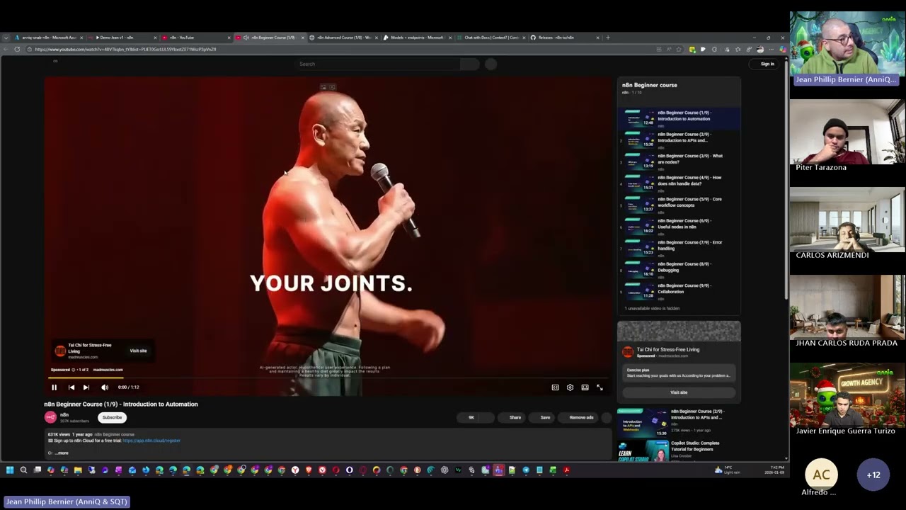Select Piter Tarazona's video tile
The image size is (906, 510).
tap(847, 135)
